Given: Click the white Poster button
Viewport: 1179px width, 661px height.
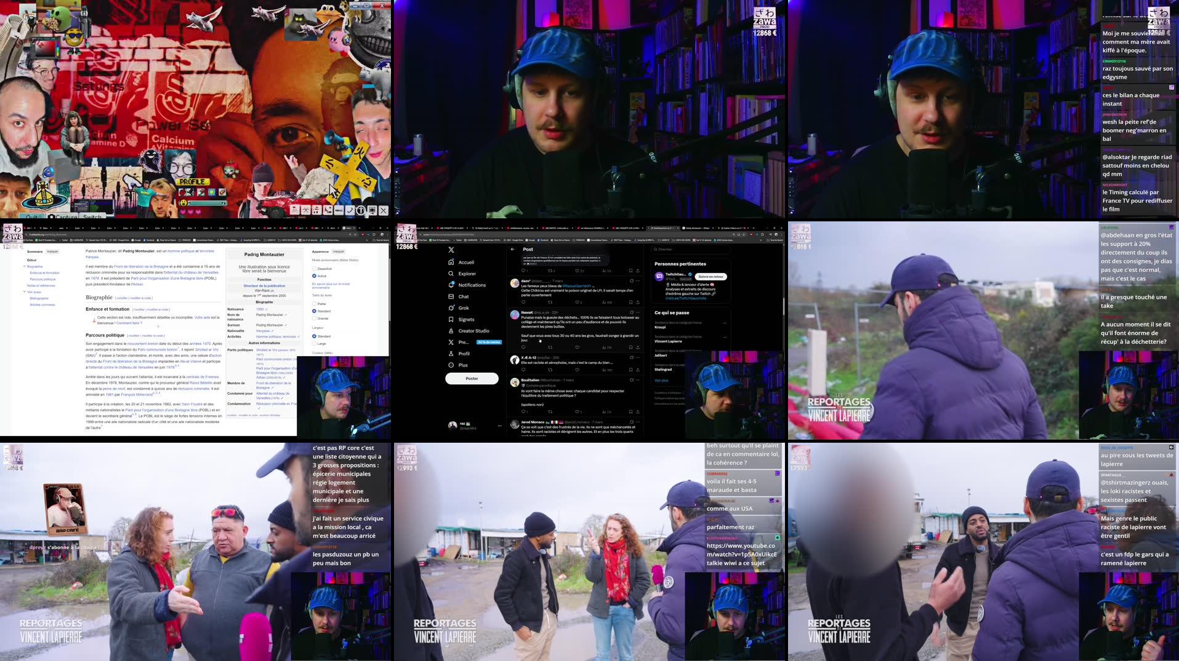Looking at the screenshot, I should point(472,379).
